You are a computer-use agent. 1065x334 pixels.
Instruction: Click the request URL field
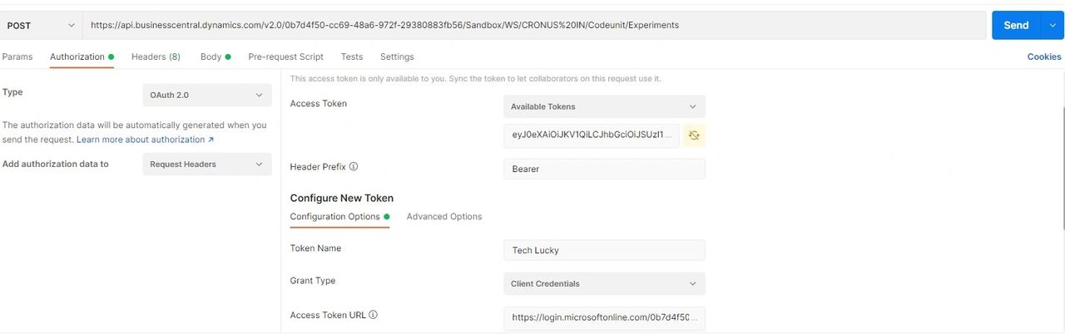[x=532, y=26]
